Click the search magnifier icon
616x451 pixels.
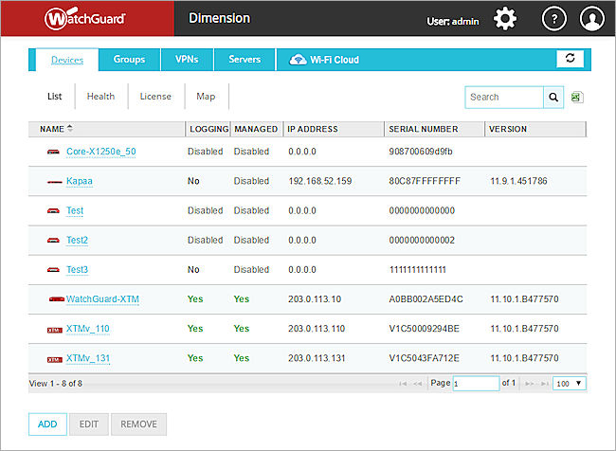tap(553, 97)
